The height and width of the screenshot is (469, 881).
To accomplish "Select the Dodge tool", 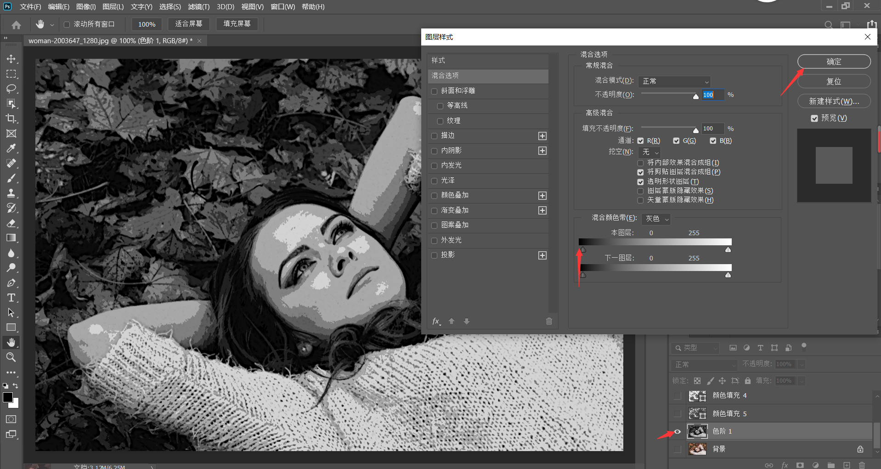I will click(11, 268).
